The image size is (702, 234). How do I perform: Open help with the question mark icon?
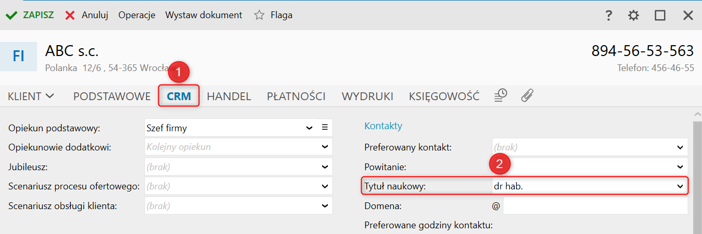point(608,16)
